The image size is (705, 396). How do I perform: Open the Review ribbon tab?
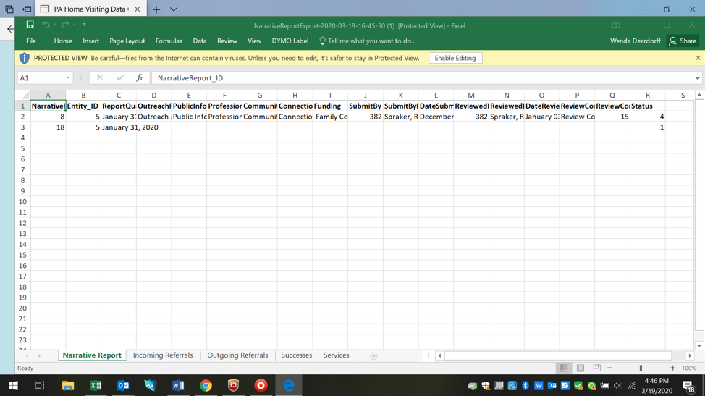tap(227, 41)
